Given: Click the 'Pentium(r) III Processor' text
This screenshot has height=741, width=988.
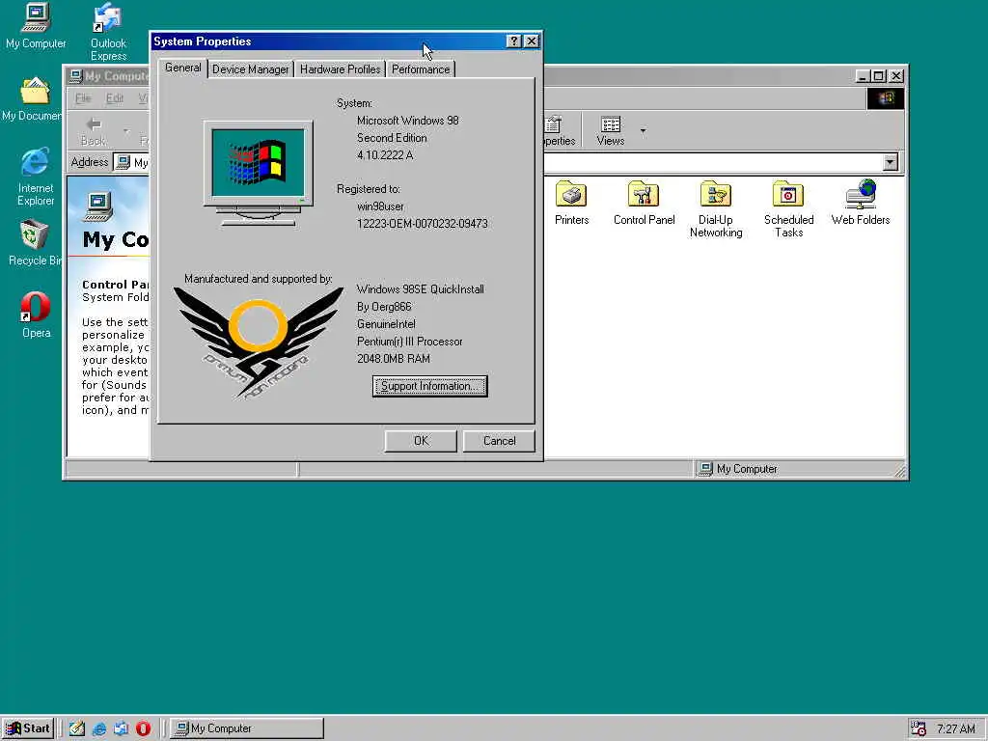Looking at the screenshot, I should [x=409, y=342].
